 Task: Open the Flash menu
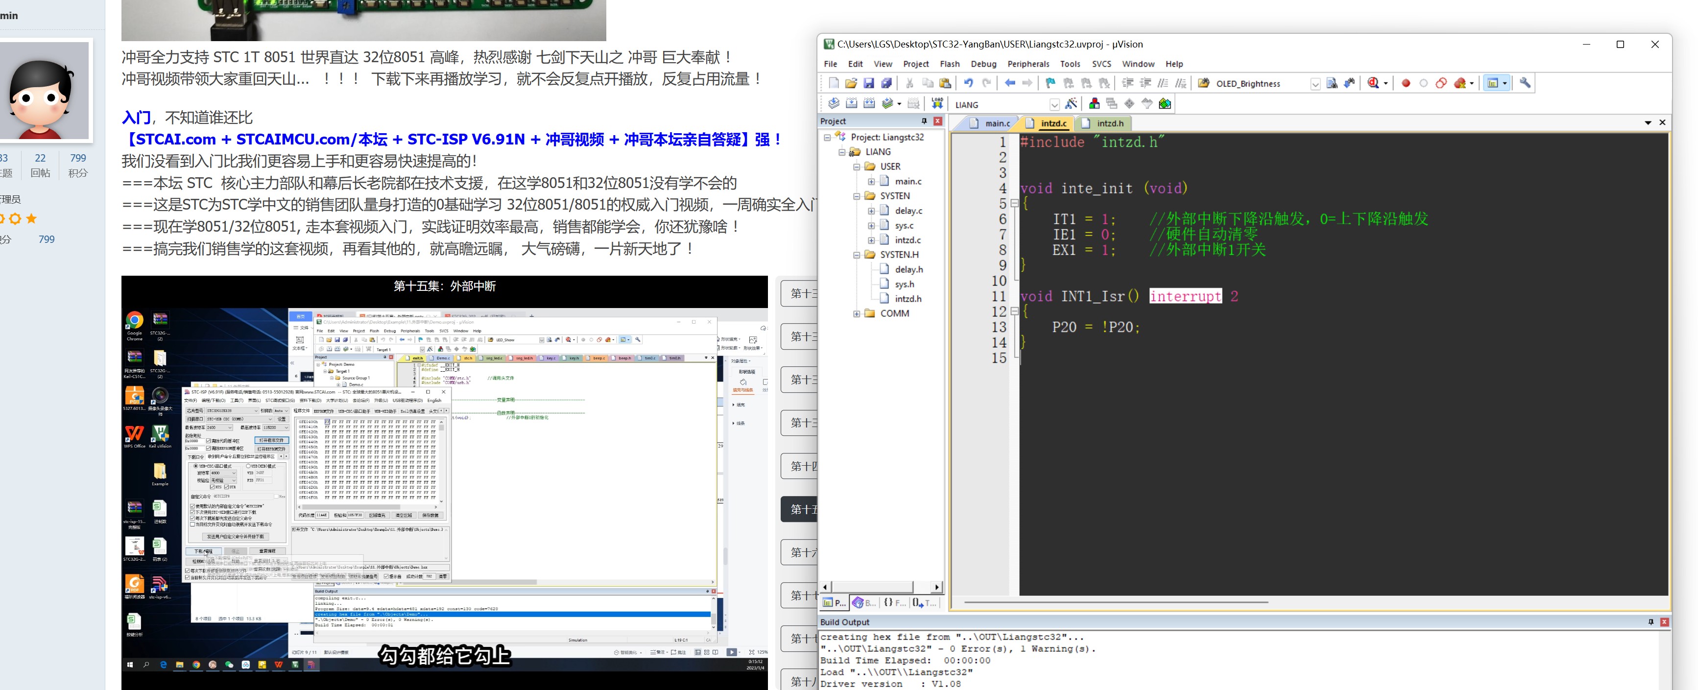click(x=949, y=64)
